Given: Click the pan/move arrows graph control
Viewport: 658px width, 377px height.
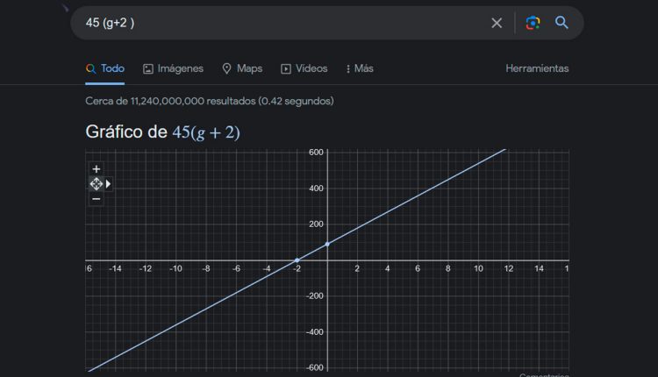Looking at the screenshot, I should point(96,184).
